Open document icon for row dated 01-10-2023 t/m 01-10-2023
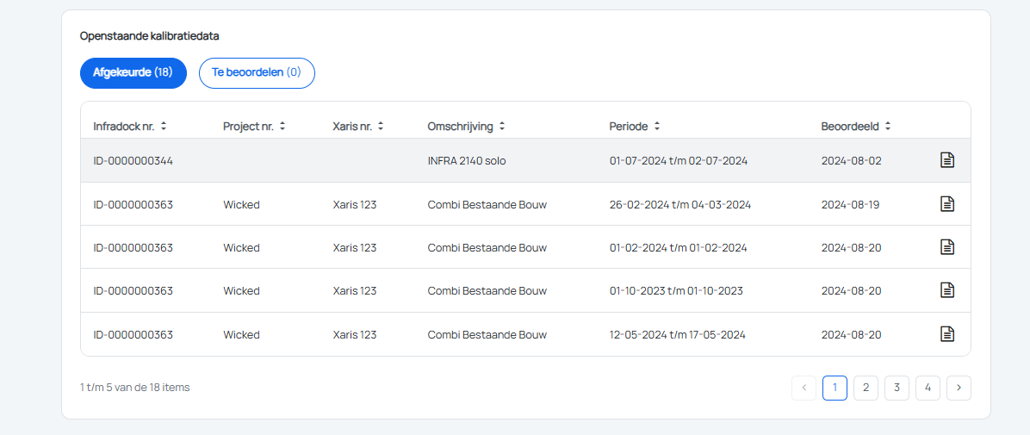 tap(946, 289)
